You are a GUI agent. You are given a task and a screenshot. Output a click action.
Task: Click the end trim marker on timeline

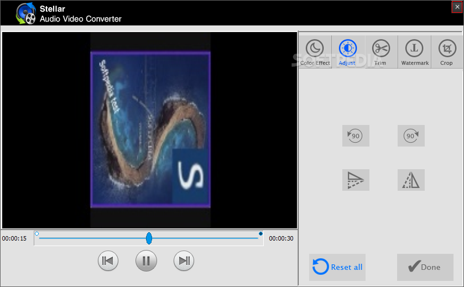pos(260,234)
